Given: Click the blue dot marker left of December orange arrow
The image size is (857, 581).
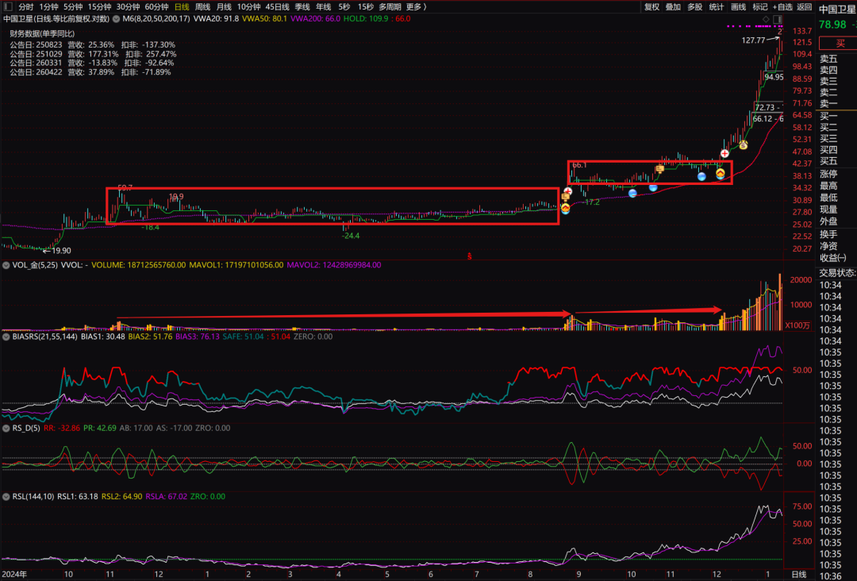Looking at the screenshot, I should (701, 176).
